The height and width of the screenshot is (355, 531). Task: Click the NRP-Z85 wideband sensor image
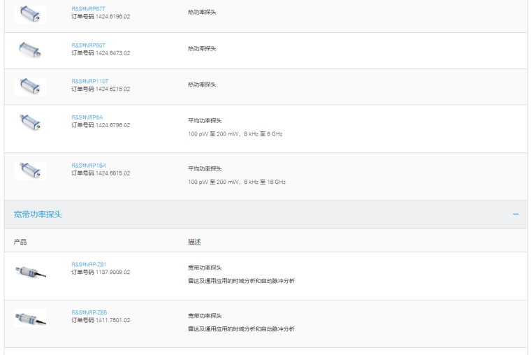(x=29, y=317)
